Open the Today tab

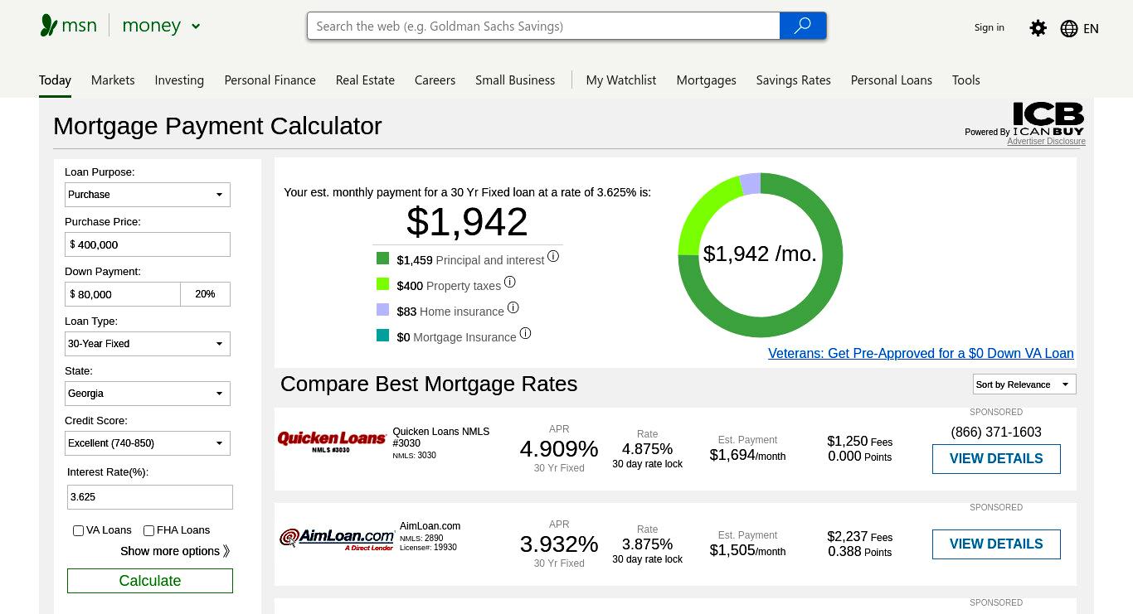coord(55,80)
